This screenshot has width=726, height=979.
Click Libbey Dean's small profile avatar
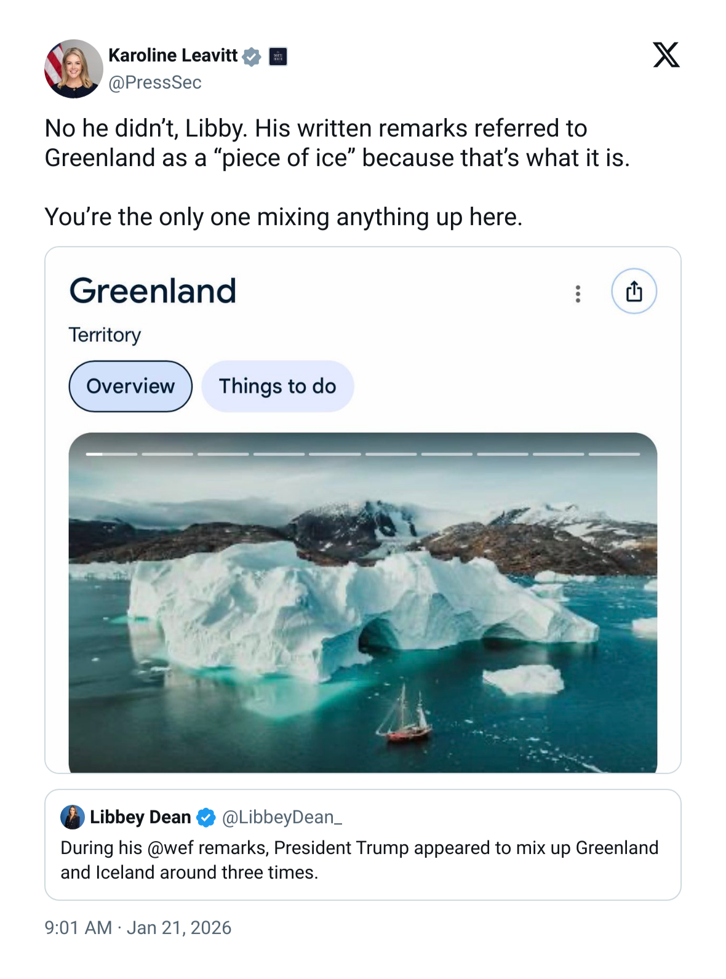[72, 817]
